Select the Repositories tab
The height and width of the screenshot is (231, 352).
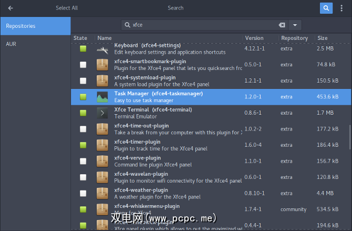tap(36, 26)
